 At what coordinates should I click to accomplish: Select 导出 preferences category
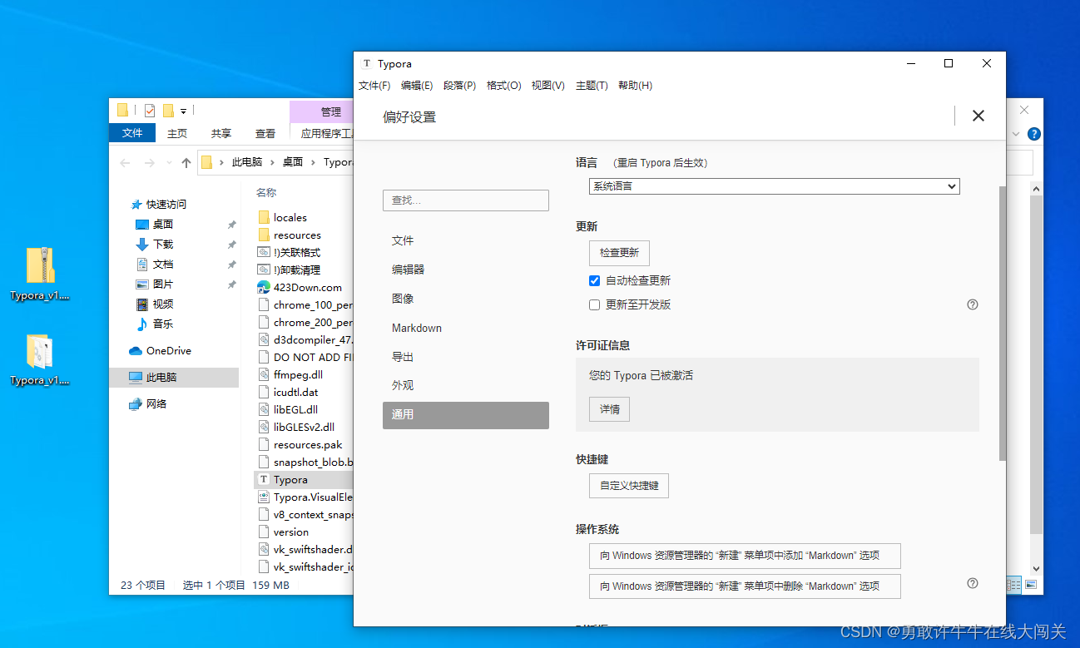tap(466, 357)
